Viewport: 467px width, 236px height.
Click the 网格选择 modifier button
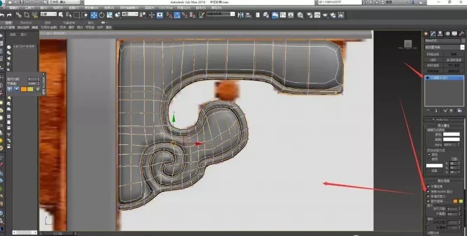click(433, 54)
